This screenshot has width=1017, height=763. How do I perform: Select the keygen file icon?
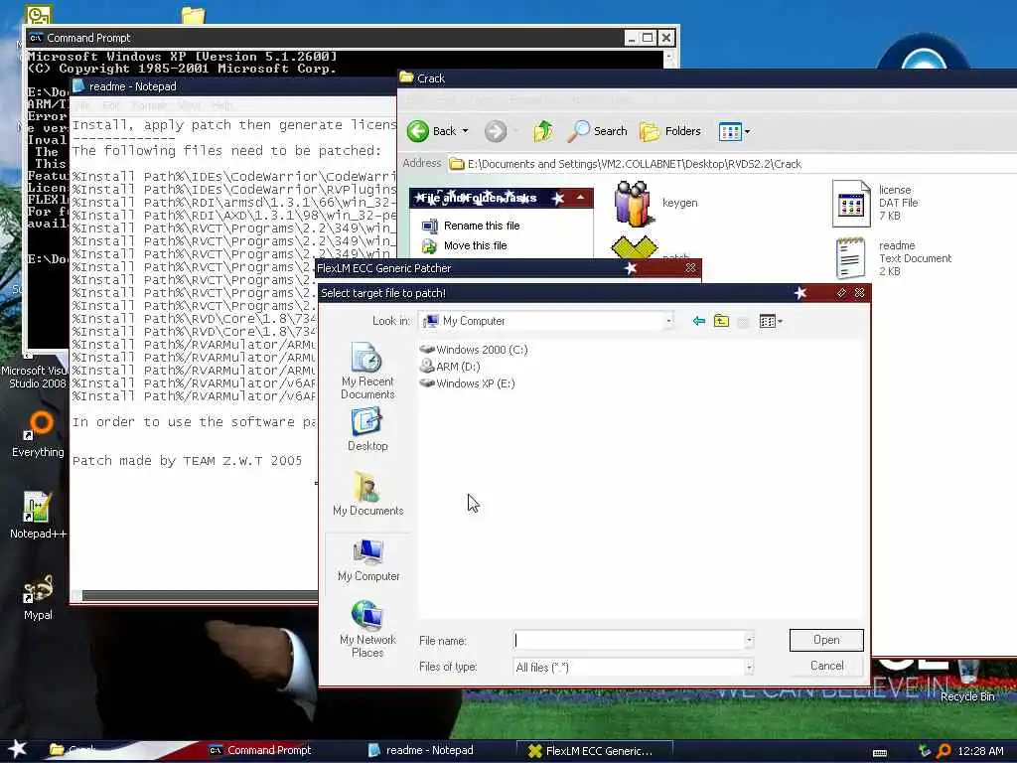click(x=633, y=203)
